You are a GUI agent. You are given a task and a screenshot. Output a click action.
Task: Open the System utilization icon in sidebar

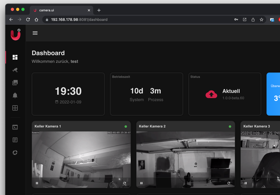pos(15,153)
